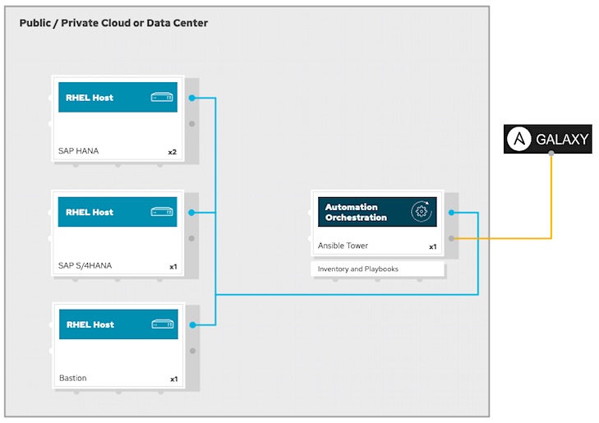Click the blue connector dot on Ansible Tower card
599x423 pixels.
point(452,212)
